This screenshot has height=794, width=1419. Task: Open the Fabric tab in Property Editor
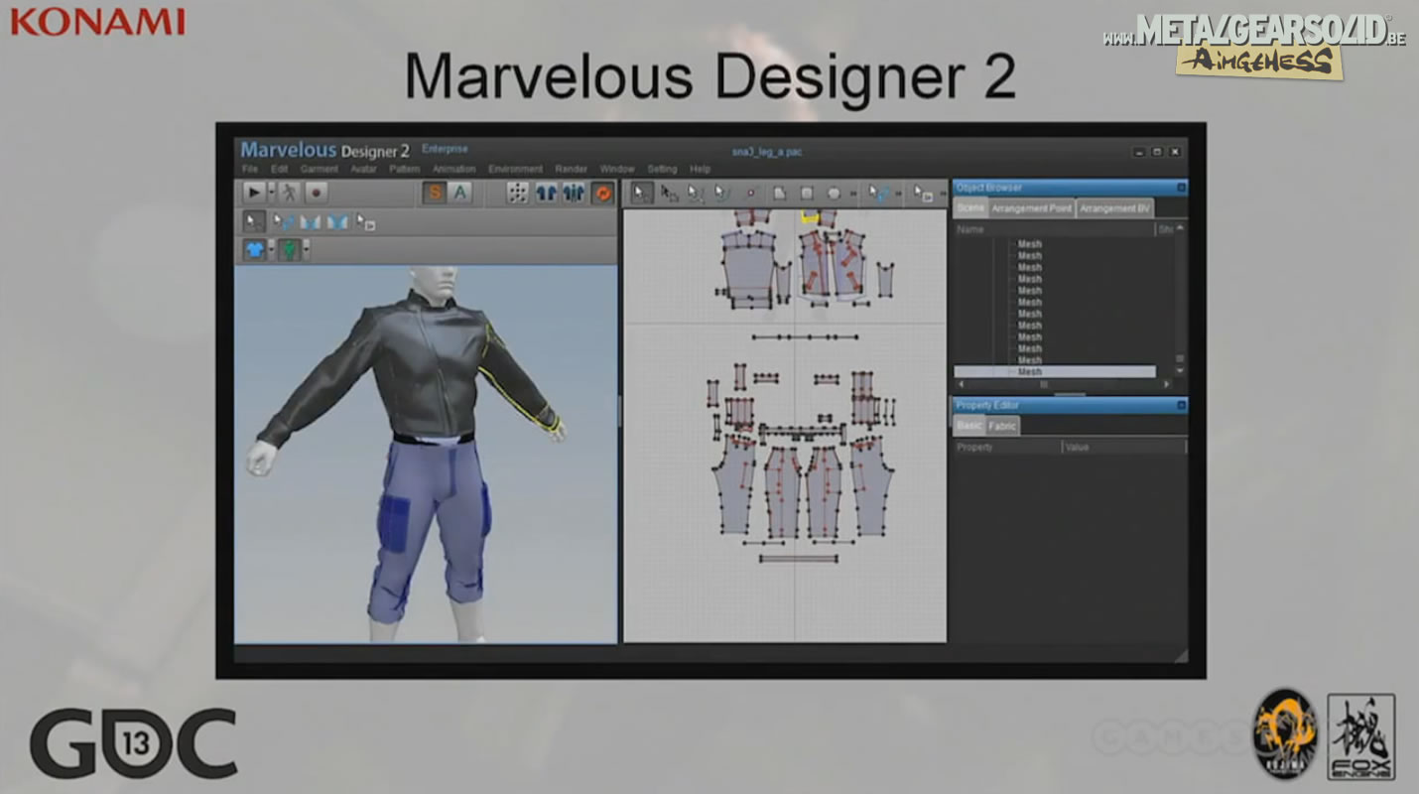1002,426
